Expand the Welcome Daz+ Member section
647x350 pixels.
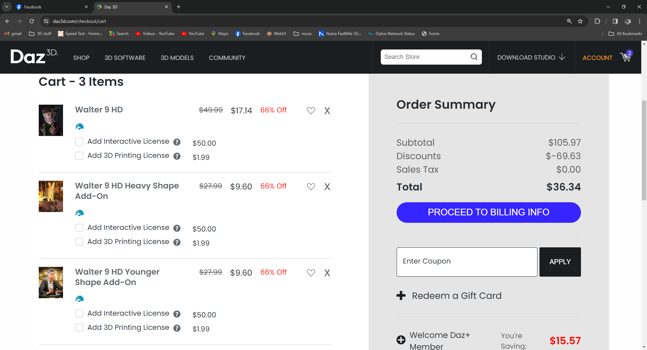click(401, 340)
